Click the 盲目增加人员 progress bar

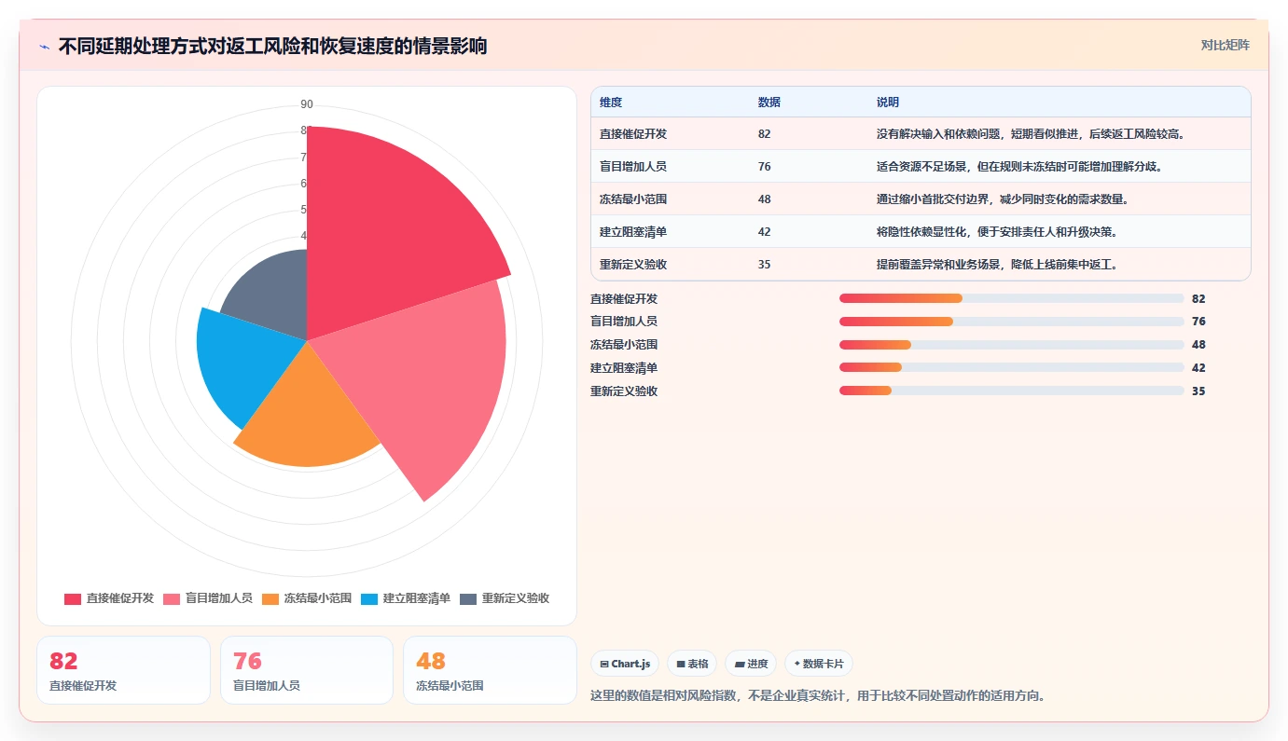pos(1012,322)
